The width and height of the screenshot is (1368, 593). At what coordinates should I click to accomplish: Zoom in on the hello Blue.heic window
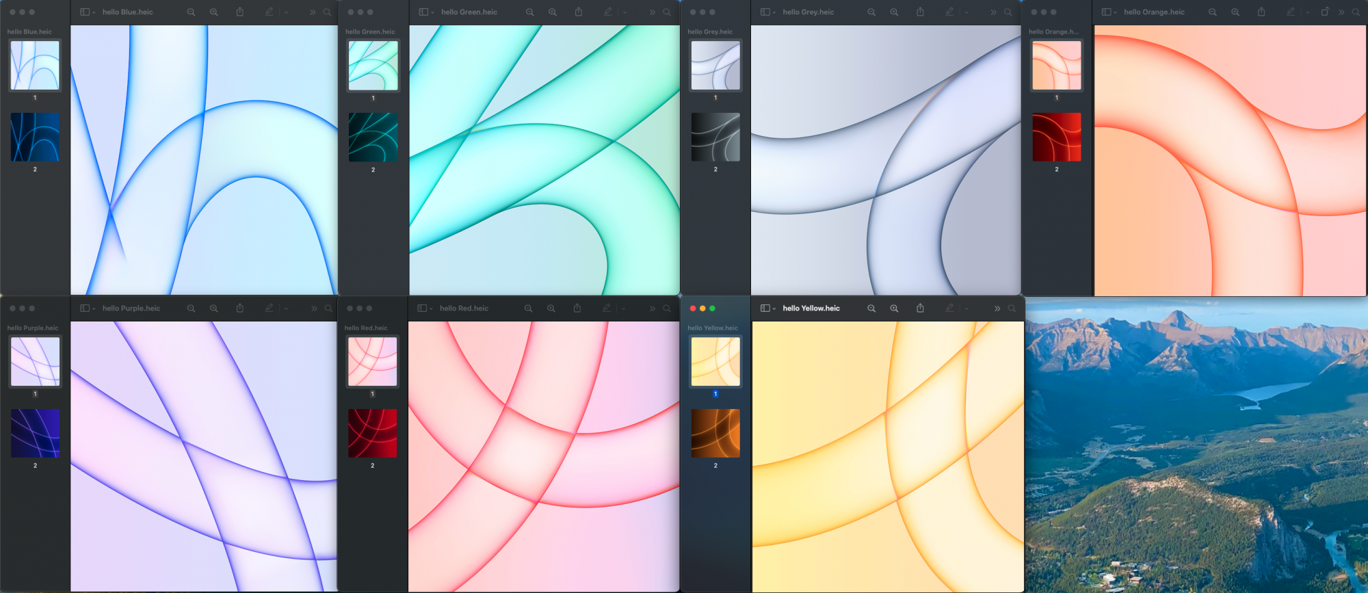(x=214, y=12)
